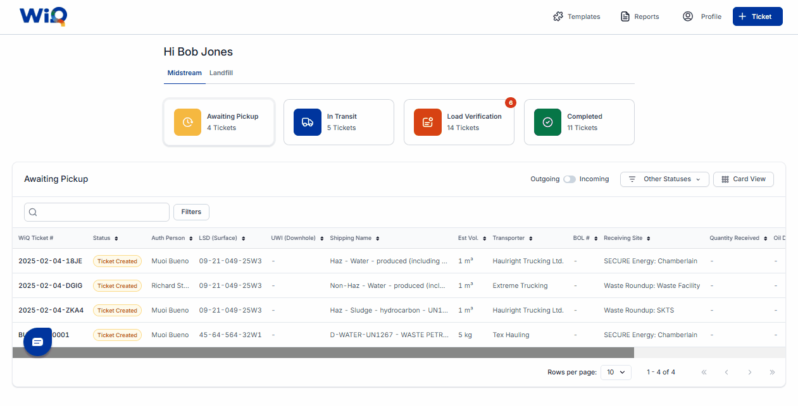
Task: Click the Filters button
Action: click(191, 212)
